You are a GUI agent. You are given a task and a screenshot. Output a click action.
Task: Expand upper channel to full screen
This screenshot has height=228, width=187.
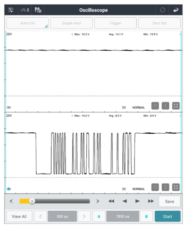176,106
